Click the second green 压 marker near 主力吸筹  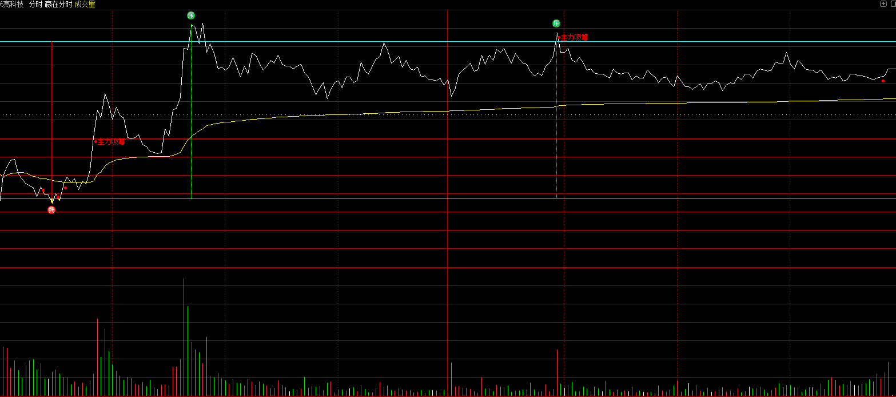click(556, 23)
